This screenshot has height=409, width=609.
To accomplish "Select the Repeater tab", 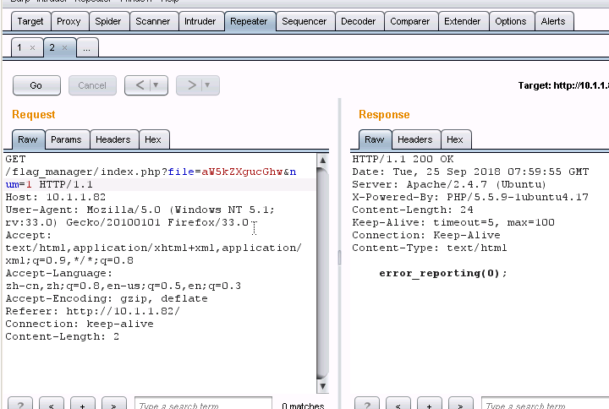I will tap(249, 21).
